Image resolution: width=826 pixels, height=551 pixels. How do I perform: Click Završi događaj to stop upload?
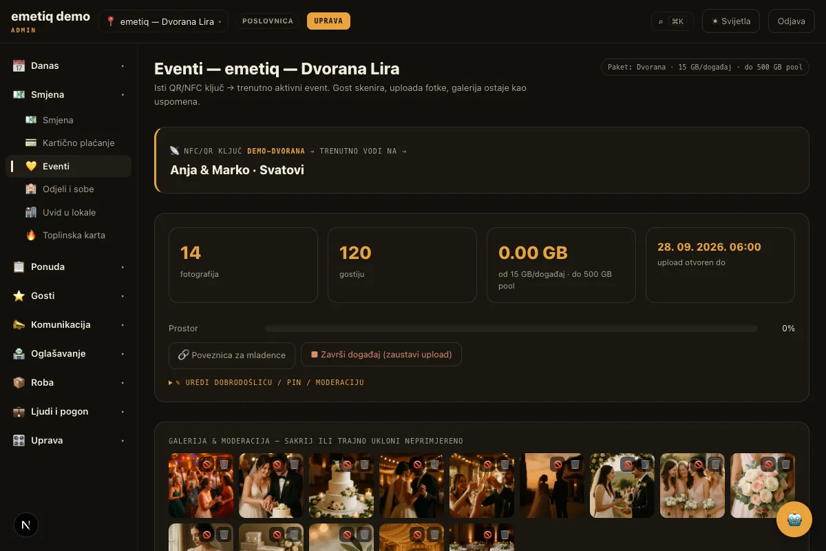point(381,355)
